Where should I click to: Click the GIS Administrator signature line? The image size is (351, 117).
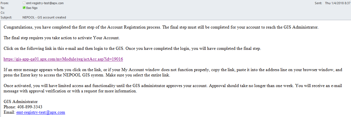pos(20,102)
